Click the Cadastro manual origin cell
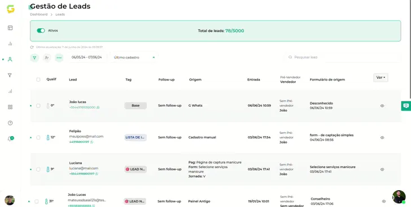Viewport: 411px width, 207px height. [202, 137]
